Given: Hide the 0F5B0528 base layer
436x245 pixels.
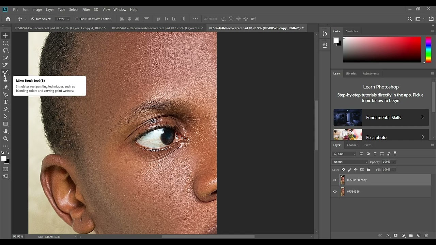Looking at the screenshot, I should [x=335, y=192].
